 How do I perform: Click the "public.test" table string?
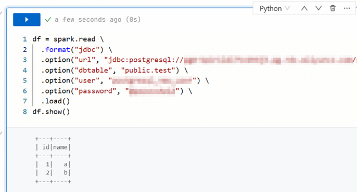pos(148,71)
